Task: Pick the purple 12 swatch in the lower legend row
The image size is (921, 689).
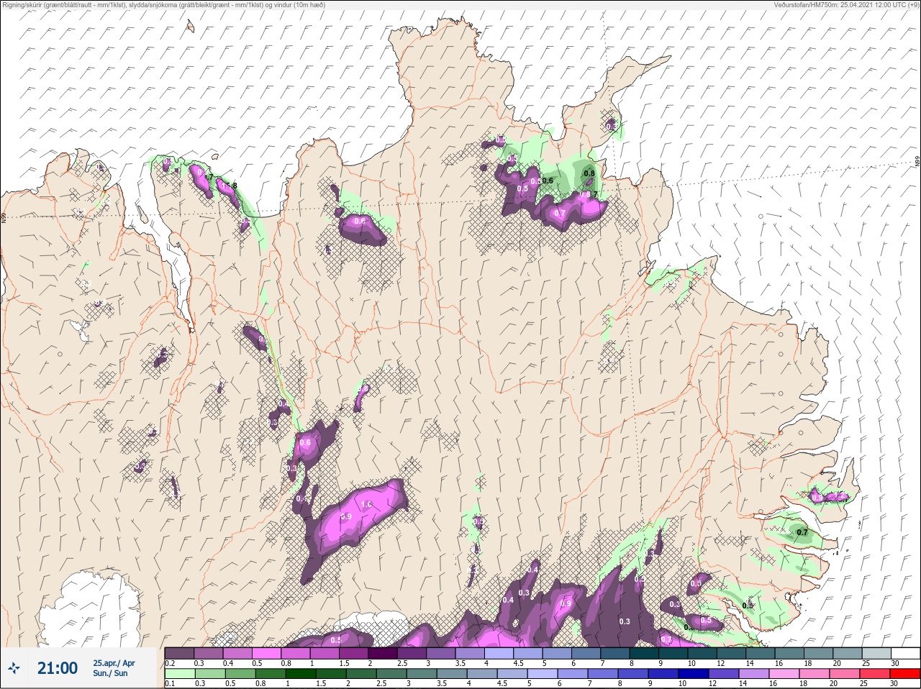Action: pyautogui.click(x=724, y=674)
